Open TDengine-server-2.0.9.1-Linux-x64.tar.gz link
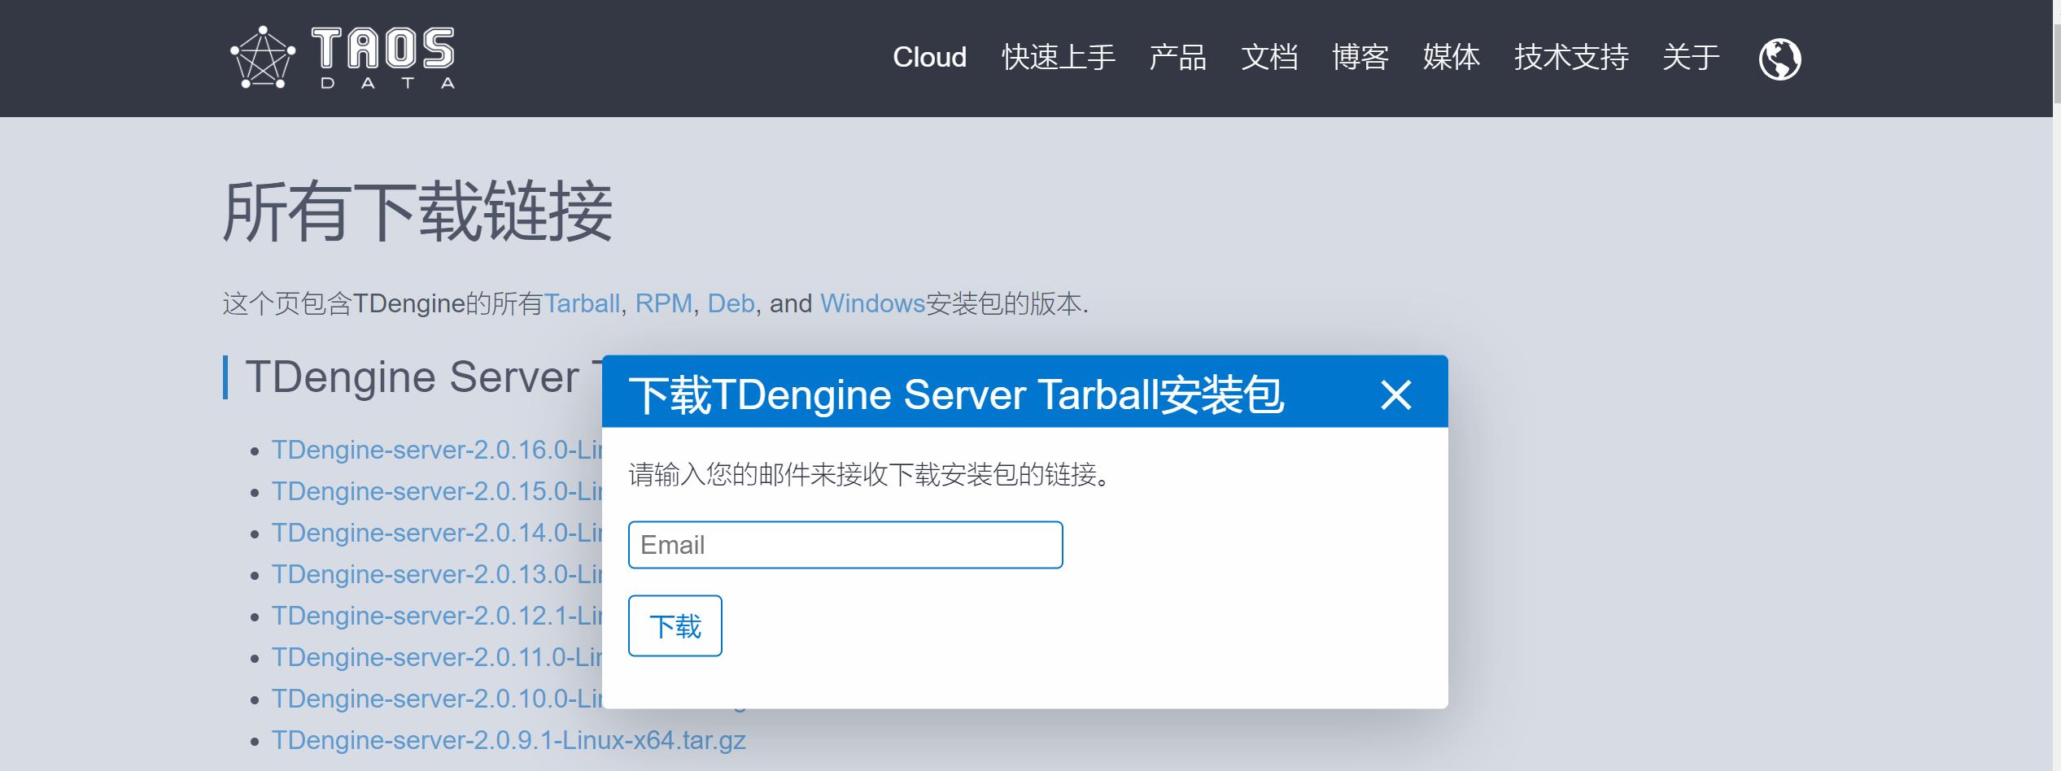This screenshot has height=771, width=2061. 509,740
